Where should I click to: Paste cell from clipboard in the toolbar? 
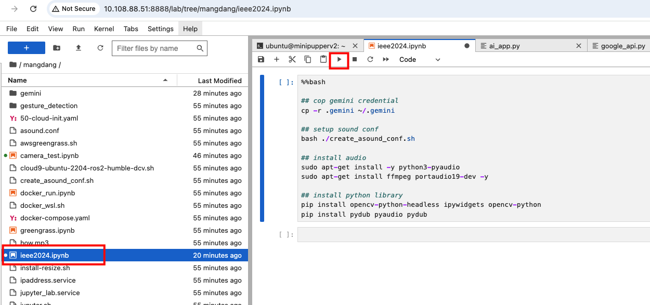323,60
